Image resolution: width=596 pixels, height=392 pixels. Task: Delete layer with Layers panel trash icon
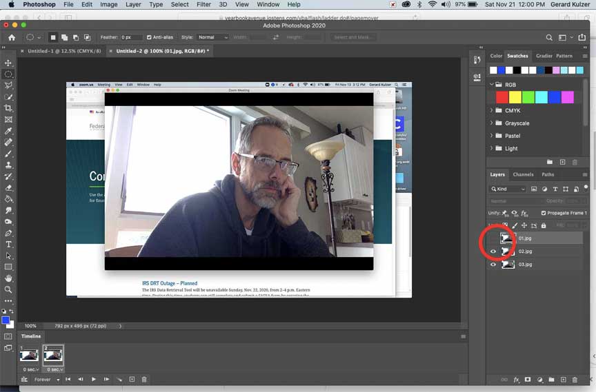tap(575, 380)
